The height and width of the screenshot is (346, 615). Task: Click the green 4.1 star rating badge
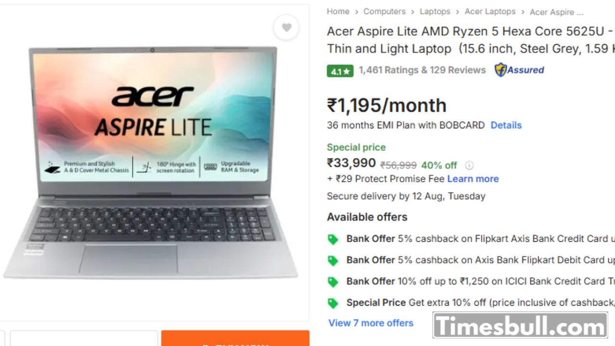340,71
